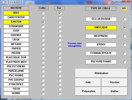This screenshot has height=100, width=132.
Task: Click the Coller : column header
Action: (x=43, y=8)
